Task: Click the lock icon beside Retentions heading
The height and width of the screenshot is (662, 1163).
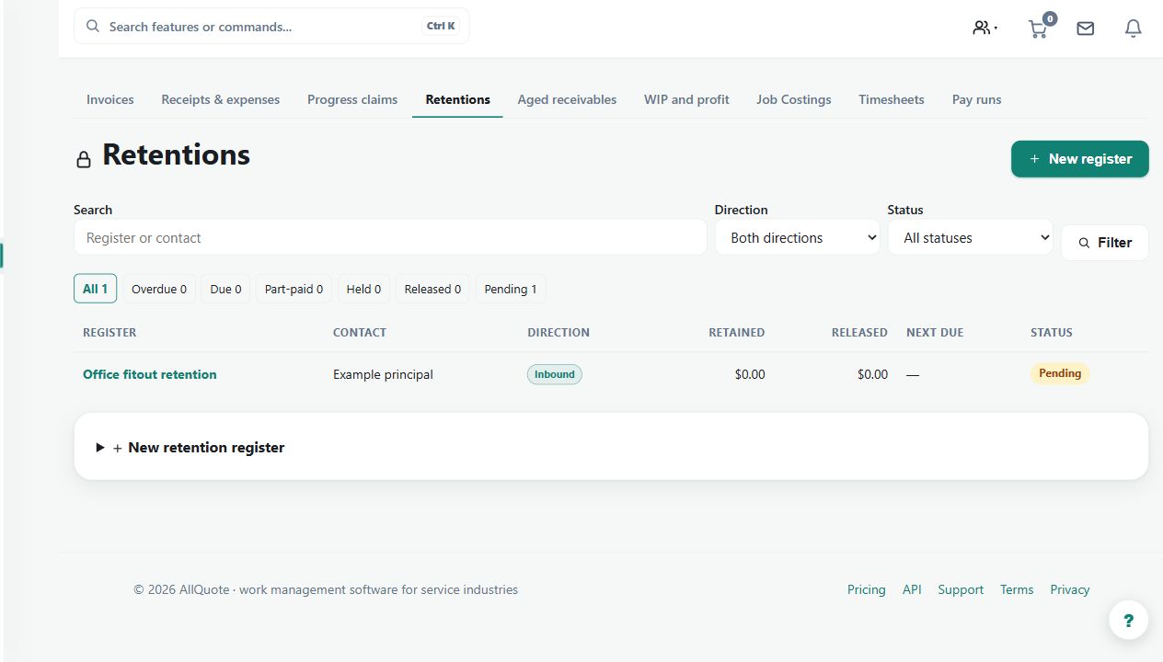Action: coord(84,159)
